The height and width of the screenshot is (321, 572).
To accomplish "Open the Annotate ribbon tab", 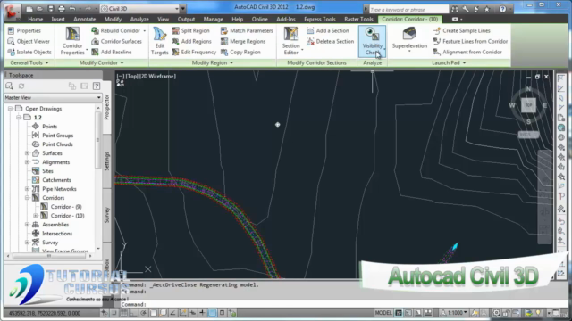I will (85, 19).
